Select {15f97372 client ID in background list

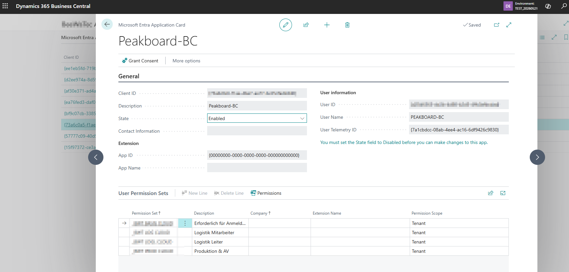(80, 147)
